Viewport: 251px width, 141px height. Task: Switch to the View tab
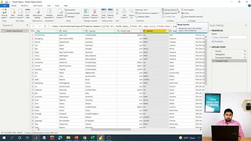pyautogui.click(x=49, y=5)
